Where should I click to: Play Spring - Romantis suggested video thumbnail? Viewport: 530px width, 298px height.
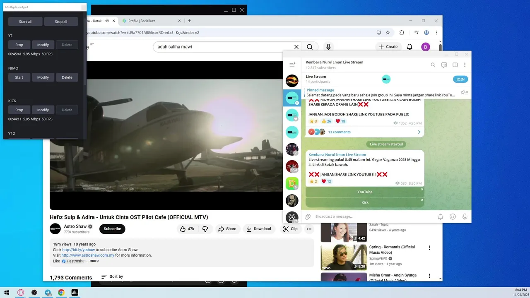click(x=344, y=257)
